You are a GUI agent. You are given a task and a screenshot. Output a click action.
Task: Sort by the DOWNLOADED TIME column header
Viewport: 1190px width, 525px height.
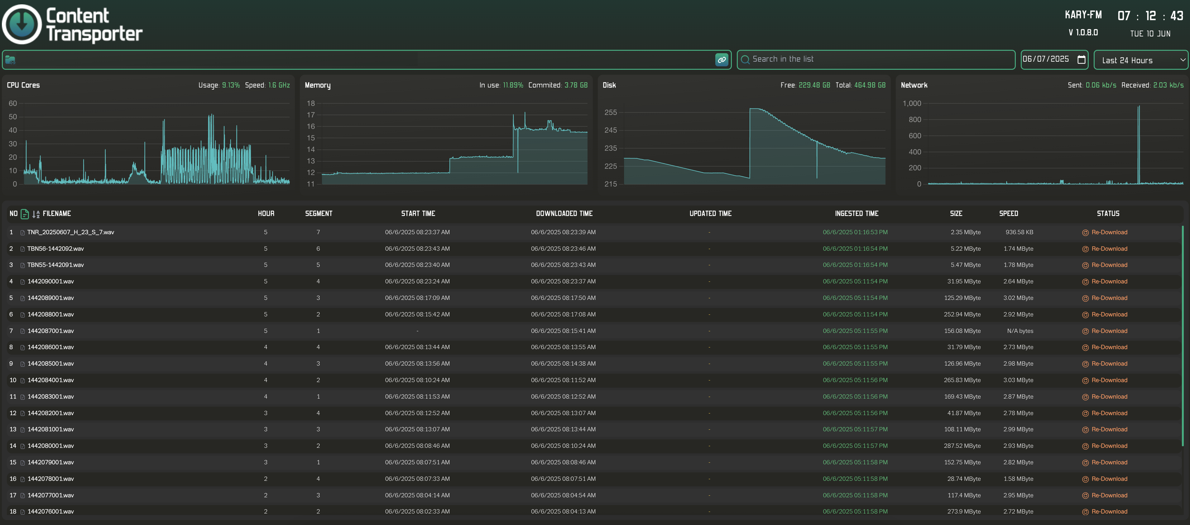click(564, 214)
